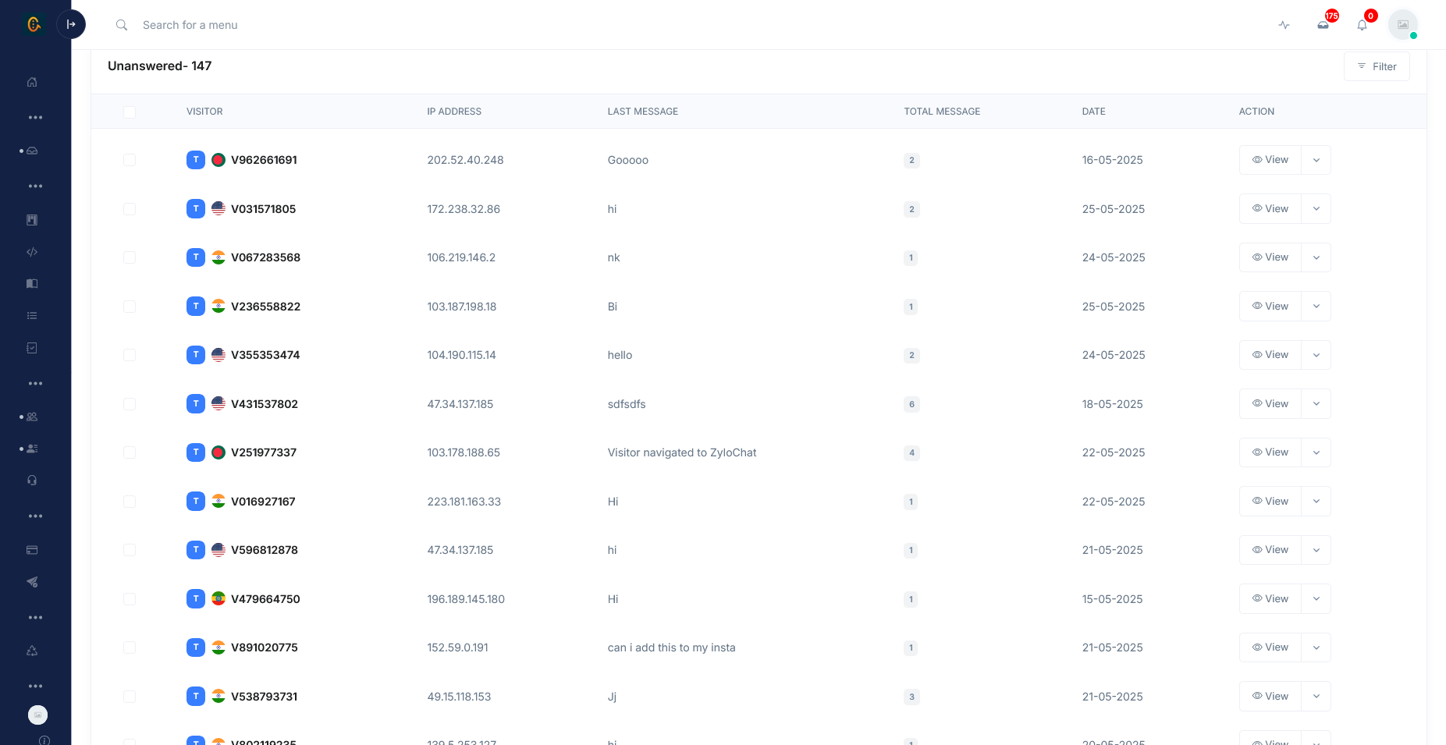Click the DATE column header
Screen dimensions: 1446x745
click(1093, 112)
